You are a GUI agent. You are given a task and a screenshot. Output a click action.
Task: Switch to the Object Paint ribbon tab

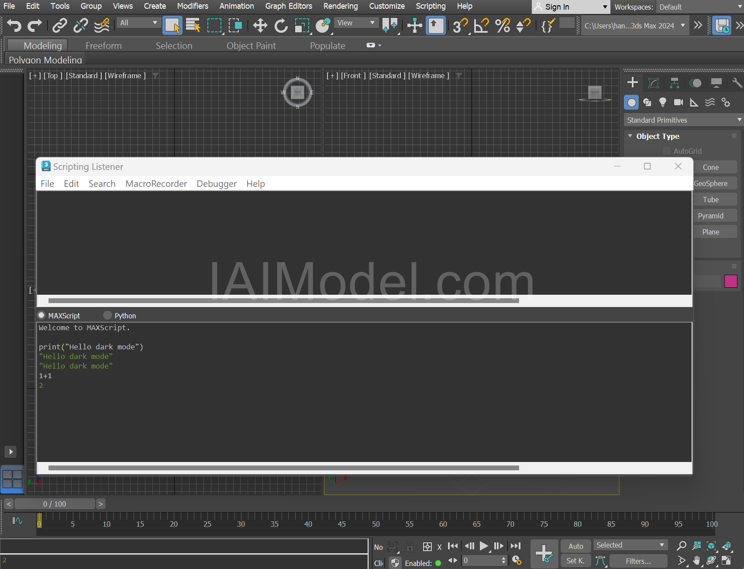pyautogui.click(x=251, y=45)
